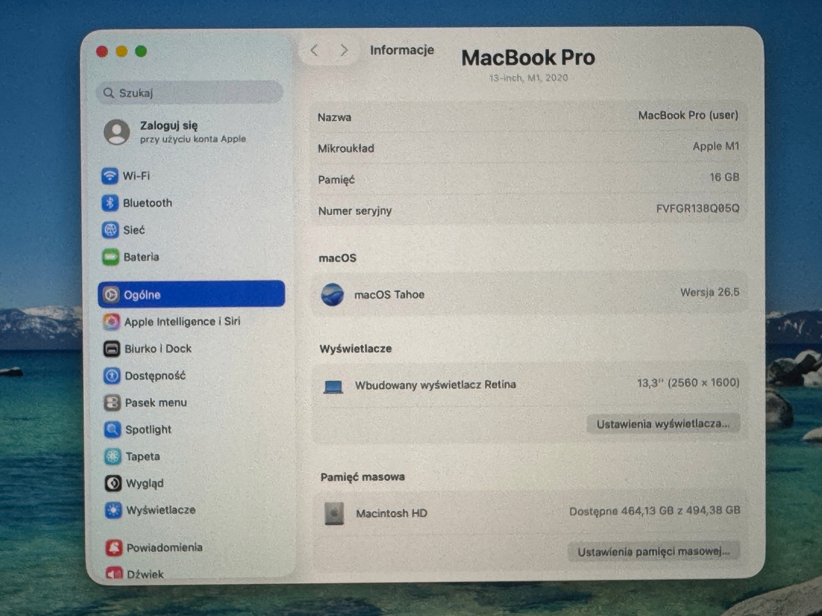Click the "Informacje" page title
822x616 pixels.
pyautogui.click(x=402, y=50)
